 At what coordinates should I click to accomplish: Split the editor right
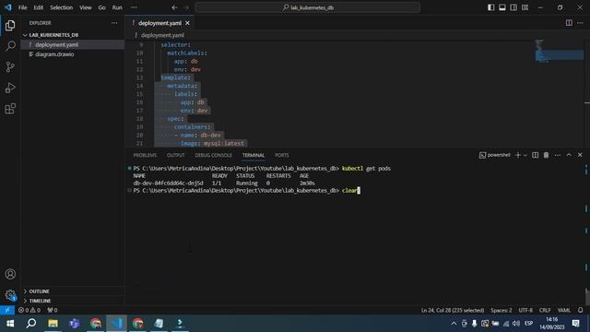tap(569, 23)
